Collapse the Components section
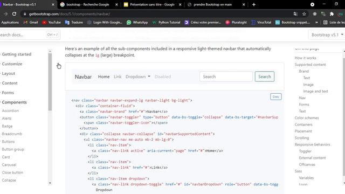Image resolution: width=345 pixels, height=194 pixels. 14,102
